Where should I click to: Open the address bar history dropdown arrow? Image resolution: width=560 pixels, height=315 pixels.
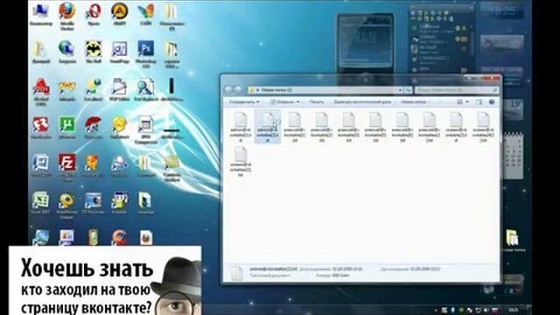400,90
